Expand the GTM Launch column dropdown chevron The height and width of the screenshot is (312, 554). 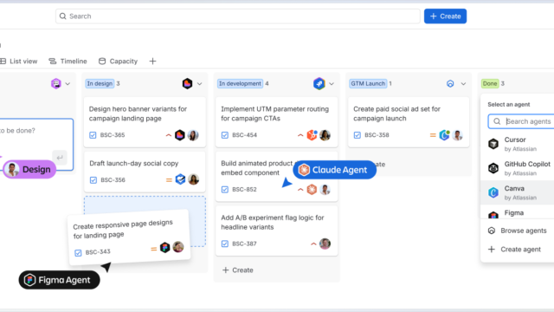(463, 84)
